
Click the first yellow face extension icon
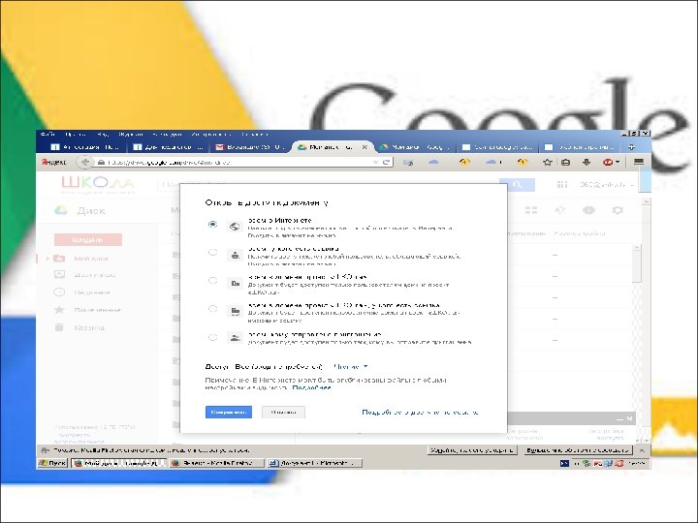tap(464, 163)
